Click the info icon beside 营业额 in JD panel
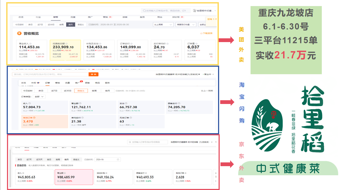Image resolution: width=342 pixels, height=190 pixels. coord(65,173)
